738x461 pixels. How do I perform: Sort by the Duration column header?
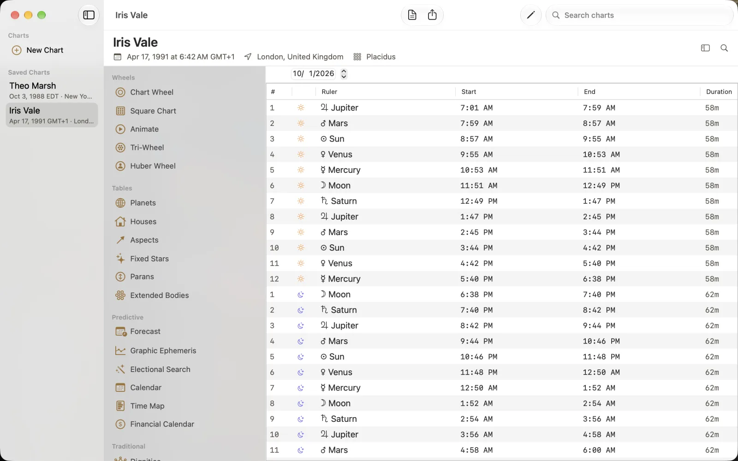pyautogui.click(x=719, y=92)
